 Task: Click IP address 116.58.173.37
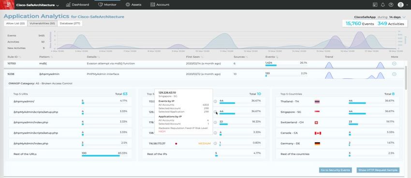(157, 143)
